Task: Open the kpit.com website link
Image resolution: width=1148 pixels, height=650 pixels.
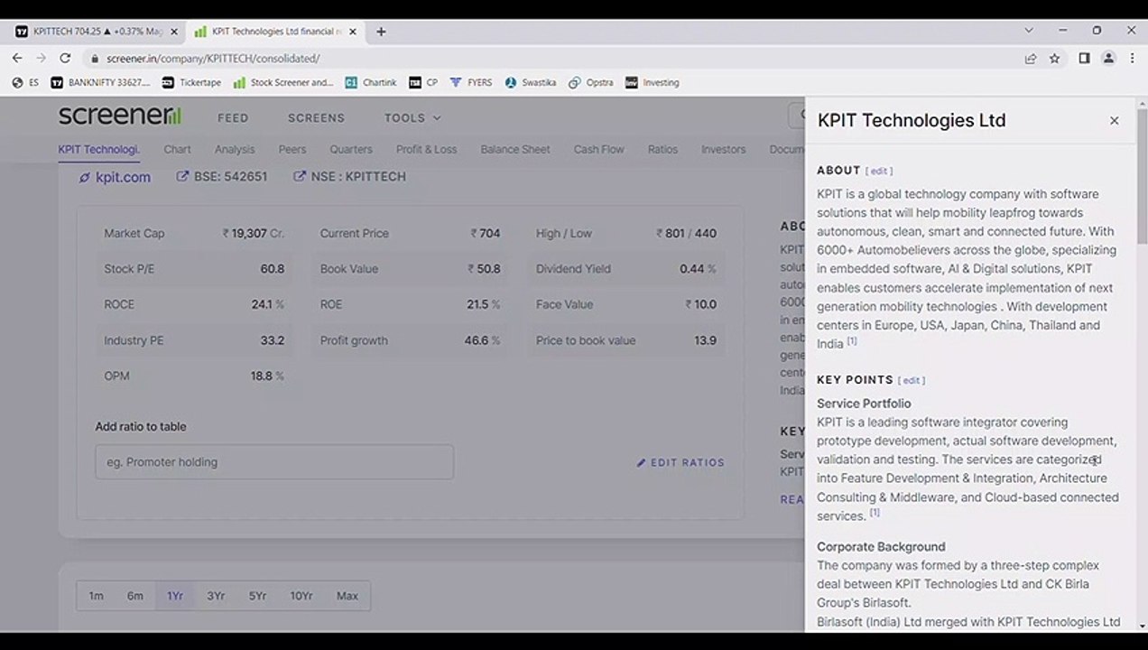Action: click(115, 178)
